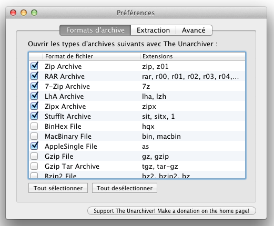
Task: Tick the Gzip Tar Archive checkbox
Action: click(x=34, y=166)
